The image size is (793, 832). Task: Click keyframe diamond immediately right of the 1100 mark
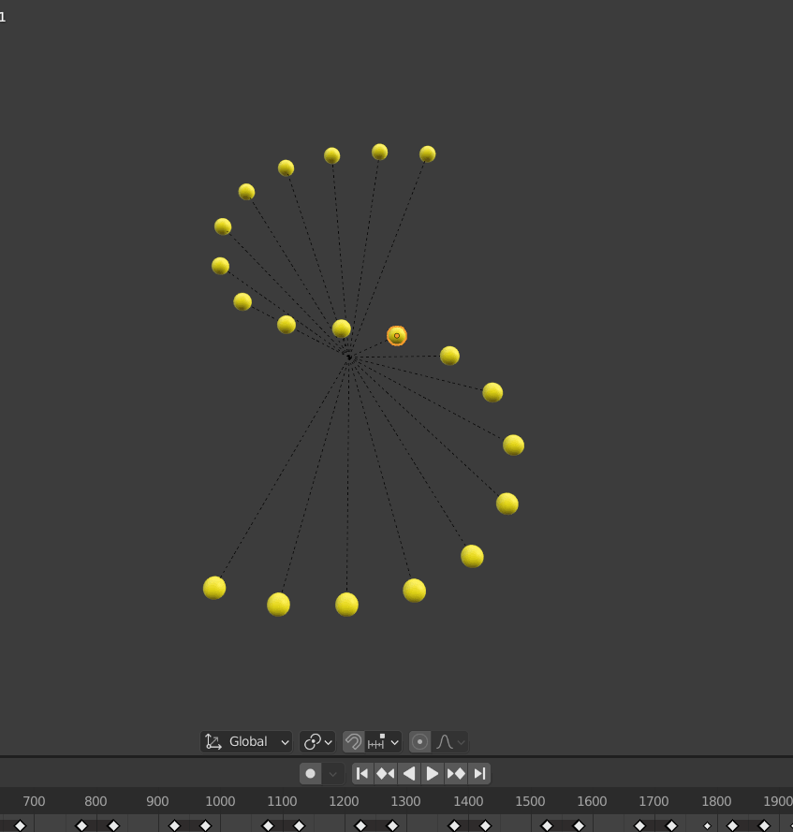[x=299, y=825]
